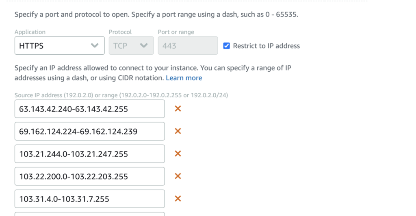The image size is (416, 216).
Task: Uncheck the Restrict to IP address checkbox
Action: pos(226,46)
